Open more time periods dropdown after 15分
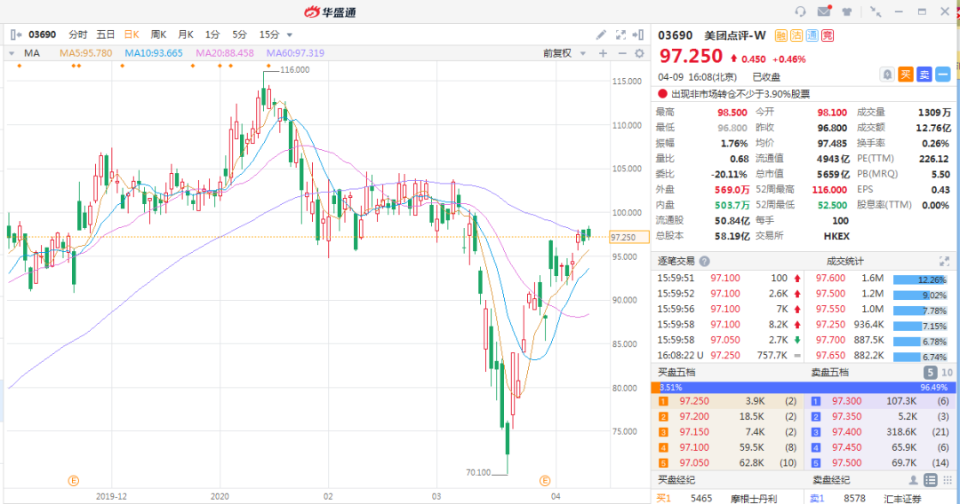This screenshot has width=960, height=504. [x=290, y=35]
